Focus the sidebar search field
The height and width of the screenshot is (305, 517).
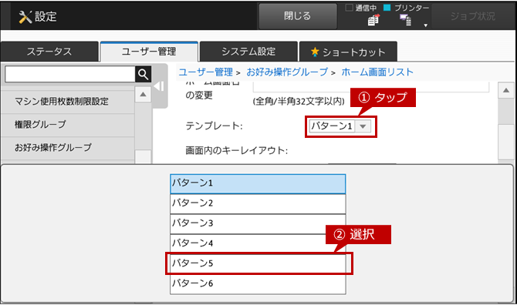coord(70,75)
